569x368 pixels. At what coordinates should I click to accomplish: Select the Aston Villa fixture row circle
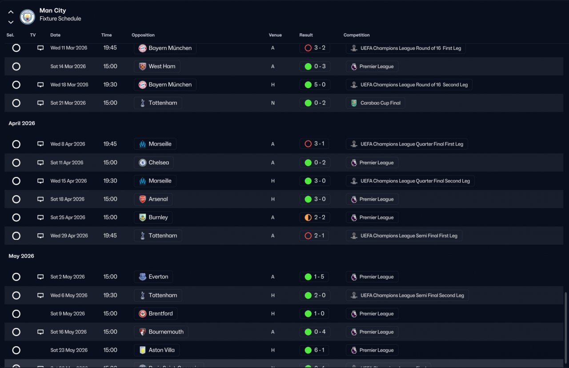tap(16, 350)
